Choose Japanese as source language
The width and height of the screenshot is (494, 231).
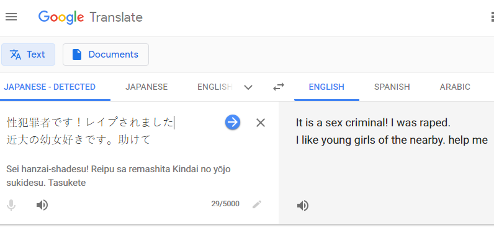point(146,87)
